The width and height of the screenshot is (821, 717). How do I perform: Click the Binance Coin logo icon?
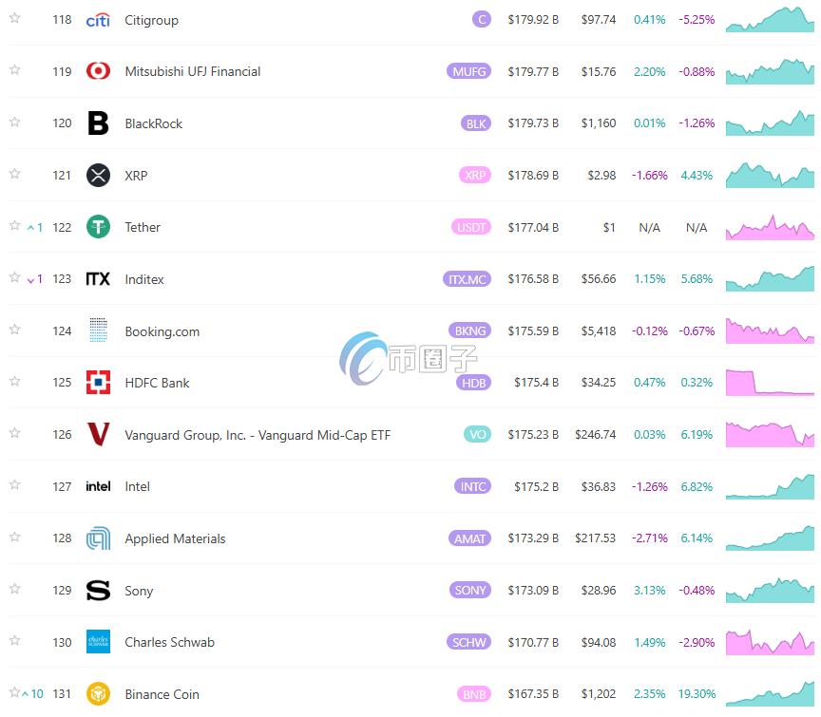[x=98, y=694]
